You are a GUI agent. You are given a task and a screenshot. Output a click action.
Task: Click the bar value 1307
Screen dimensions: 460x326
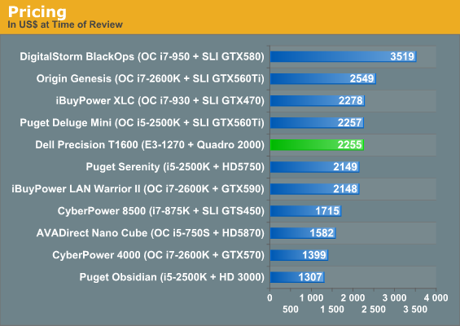click(x=310, y=277)
